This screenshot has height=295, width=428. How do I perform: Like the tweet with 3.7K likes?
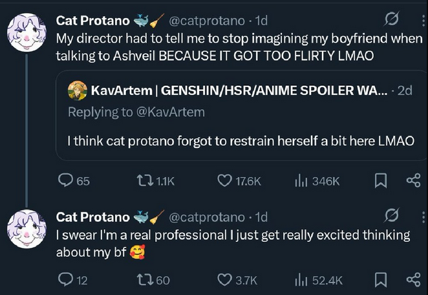pos(224,280)
